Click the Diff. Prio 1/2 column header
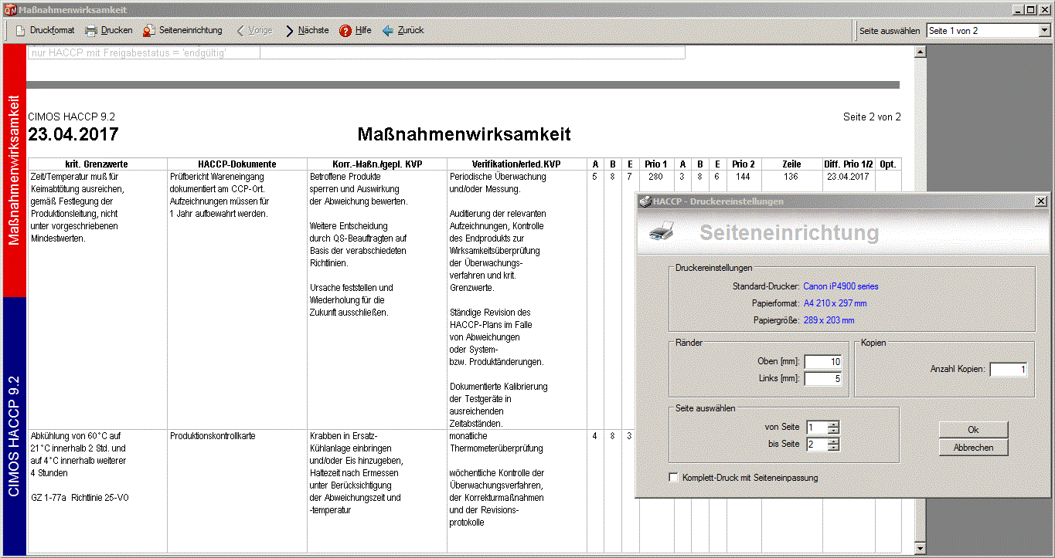This screenshot has width=1055, height=558. (x=848, y=164)
